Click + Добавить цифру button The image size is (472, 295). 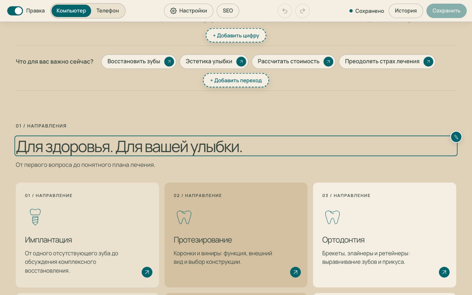click(236, 35)
